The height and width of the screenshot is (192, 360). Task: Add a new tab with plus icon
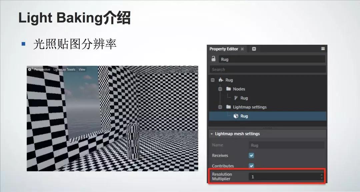tap(254, 49)
